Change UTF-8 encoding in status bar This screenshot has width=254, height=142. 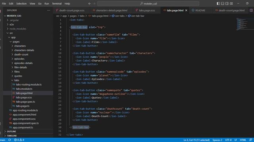tap(228, 140)
